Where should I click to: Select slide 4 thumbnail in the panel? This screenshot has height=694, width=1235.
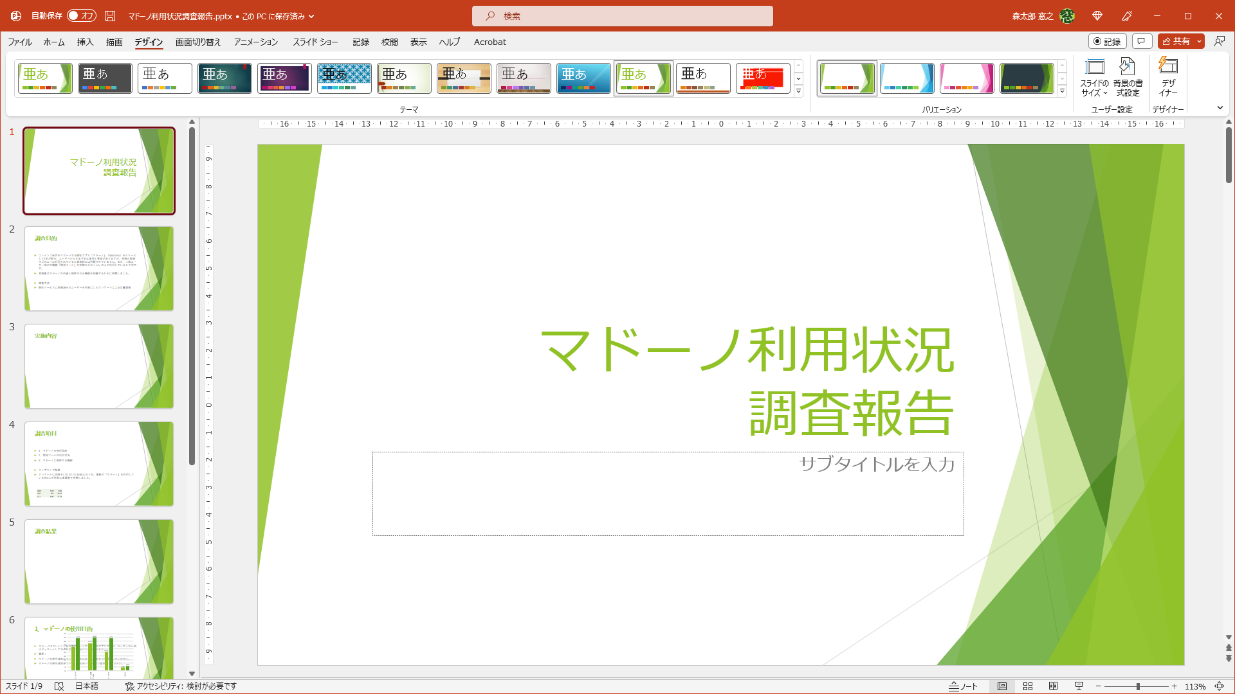click(98, 463)
